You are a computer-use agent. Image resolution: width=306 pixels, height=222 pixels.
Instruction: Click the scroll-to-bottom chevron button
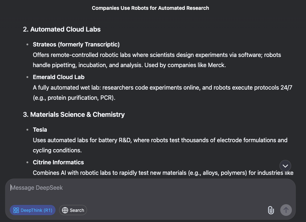click(285, 166)
